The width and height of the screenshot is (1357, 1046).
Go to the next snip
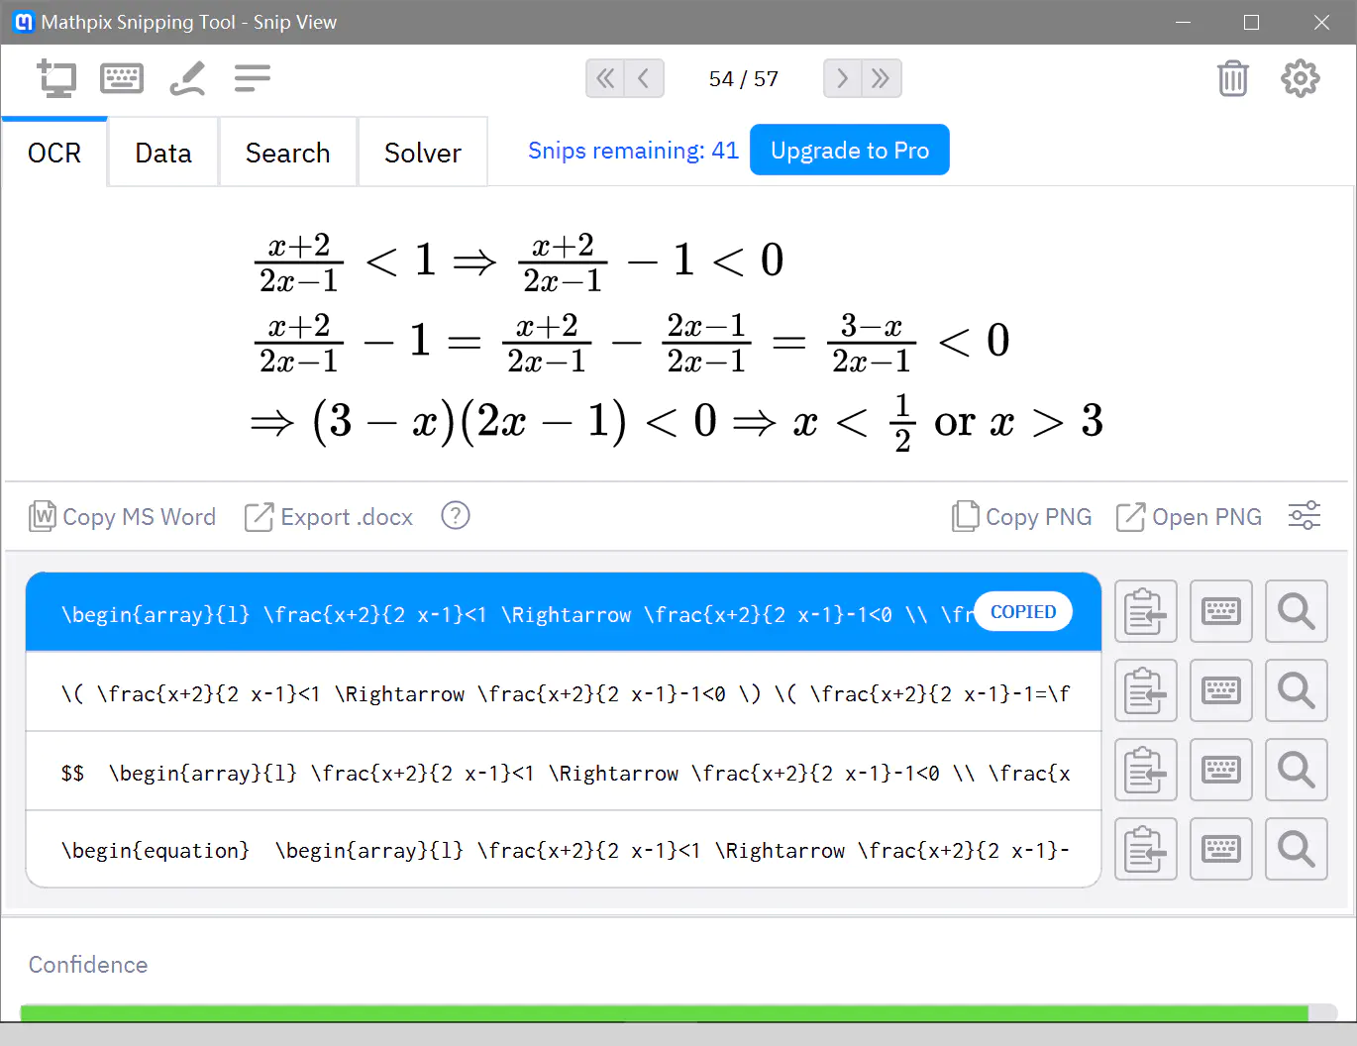843,78
